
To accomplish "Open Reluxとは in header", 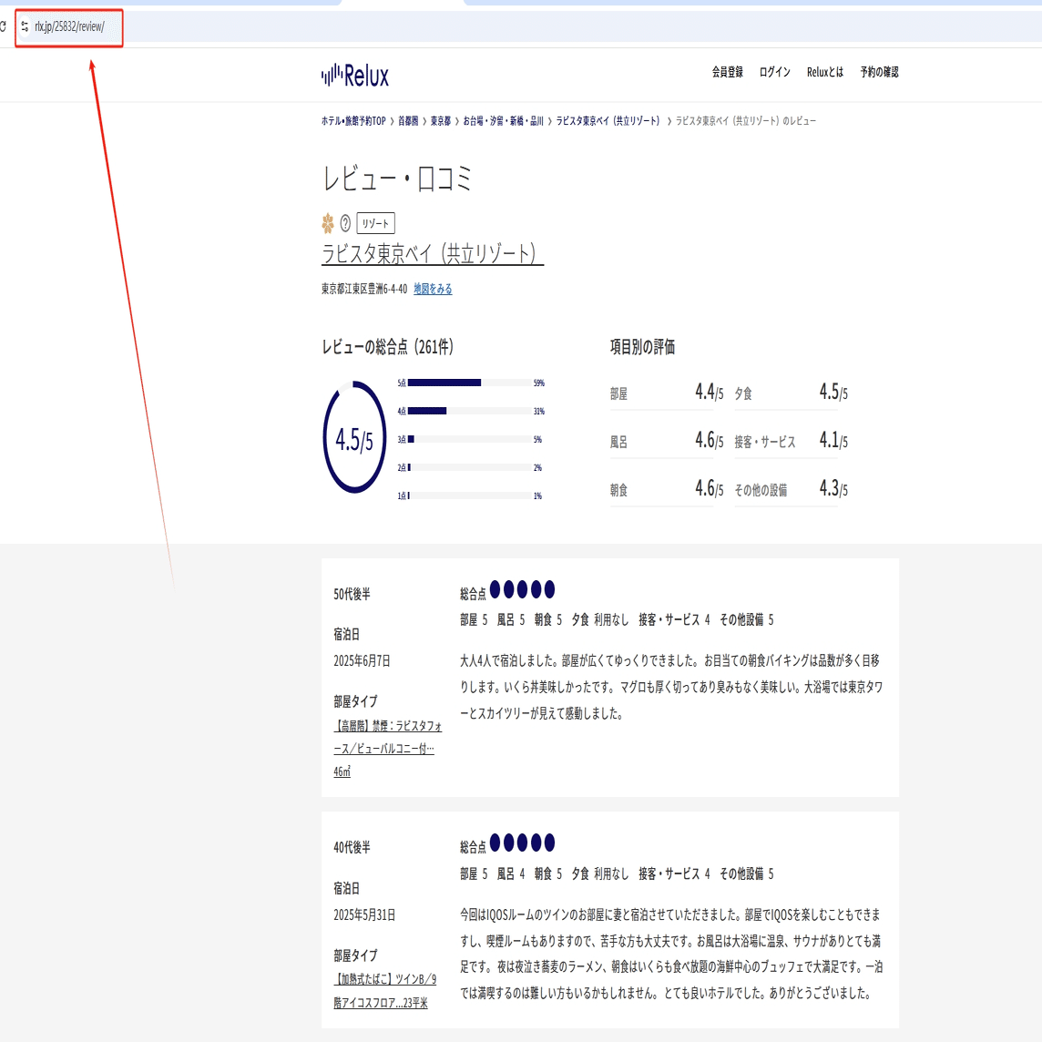I will tap(824, 72).
